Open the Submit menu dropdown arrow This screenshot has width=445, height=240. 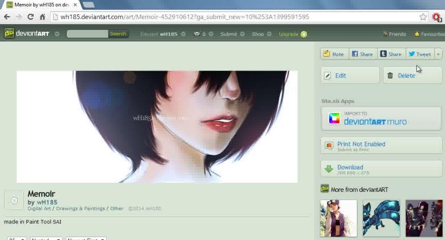242,34
